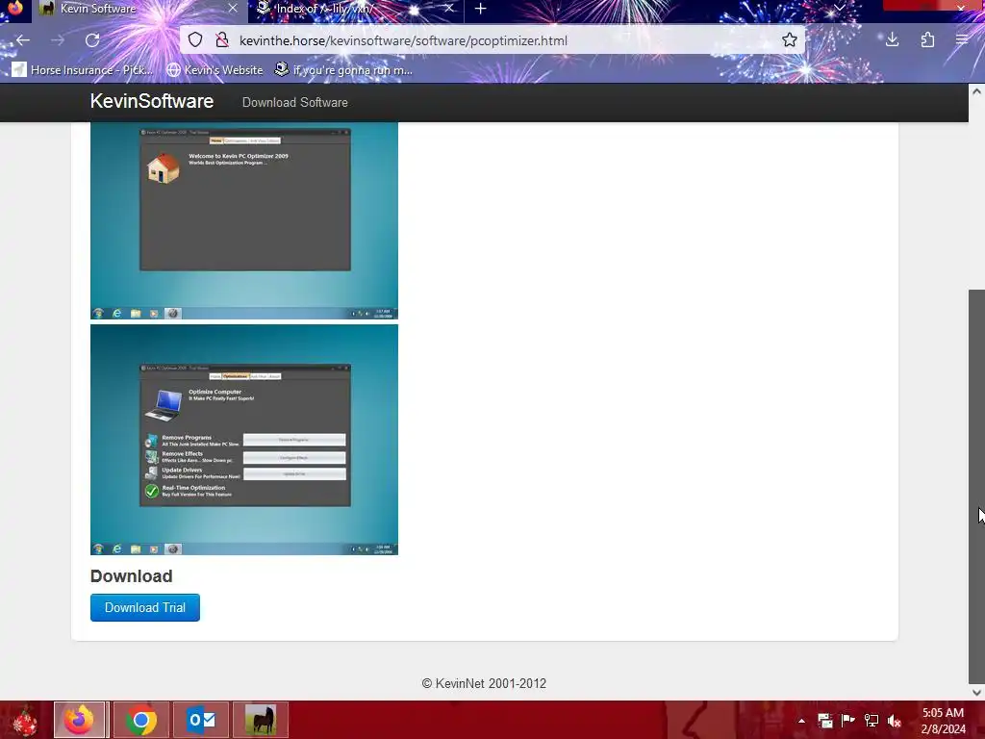The width and height of the screenshot is (985, 739).
Task: Click the muted volume tray icon
Action: tap(895, 721)
